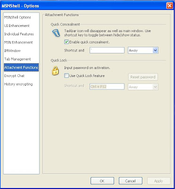Go to Individual Features section
The image size is (175, 189).
coord(19,34)
